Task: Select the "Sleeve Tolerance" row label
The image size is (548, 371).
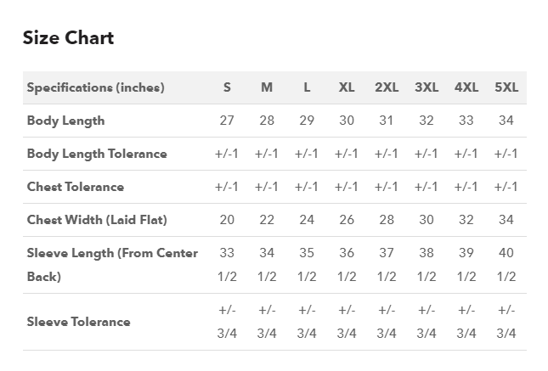Action: 79,322
